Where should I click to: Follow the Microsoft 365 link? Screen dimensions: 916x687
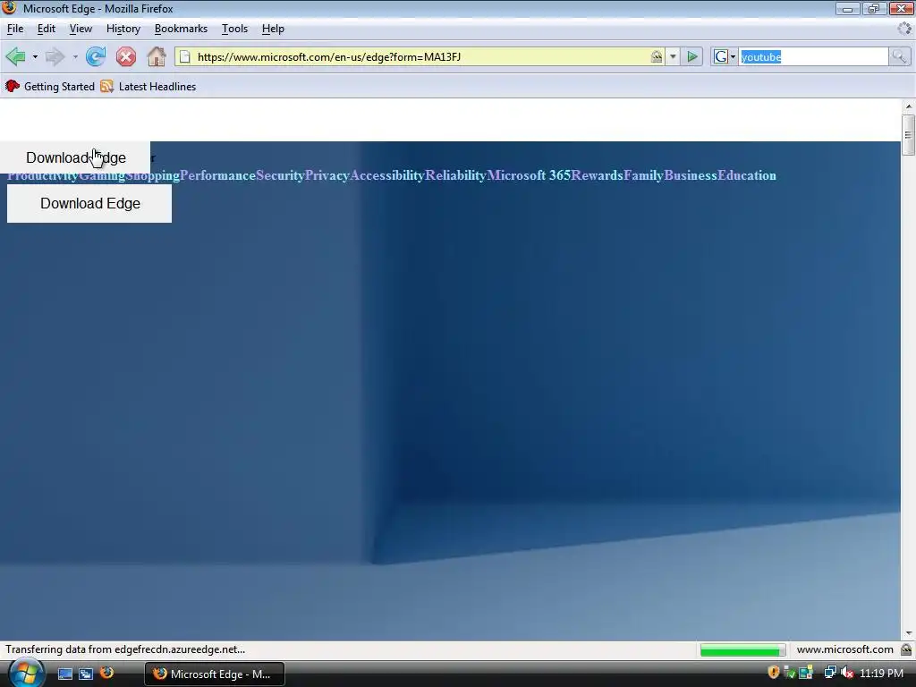coord(529,175)
